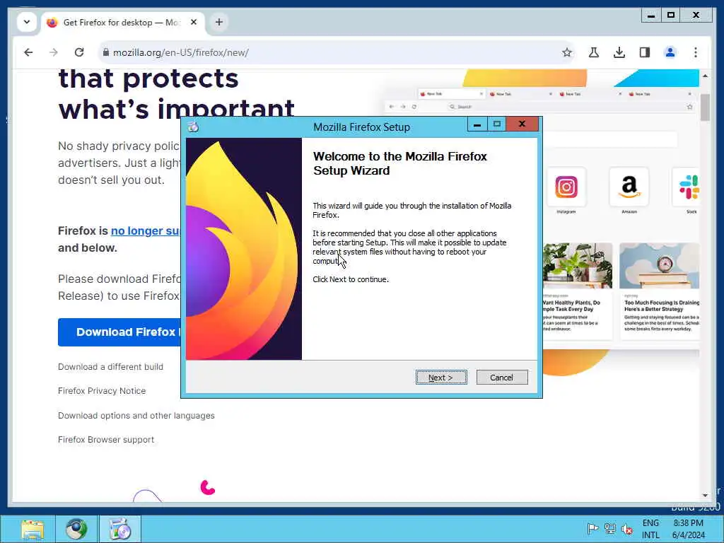Image resolution: width=724 pixels, height=543 pixels.
Task: Click the Slack shortcut tile
Action: point(687,187)
